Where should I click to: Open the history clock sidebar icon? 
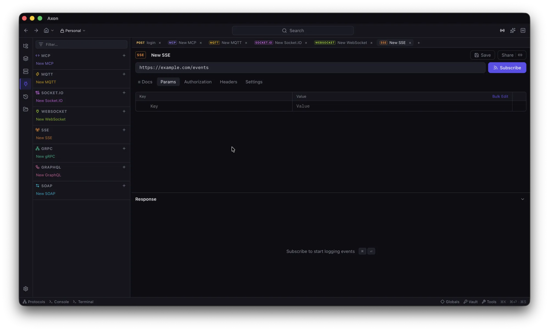26,97
